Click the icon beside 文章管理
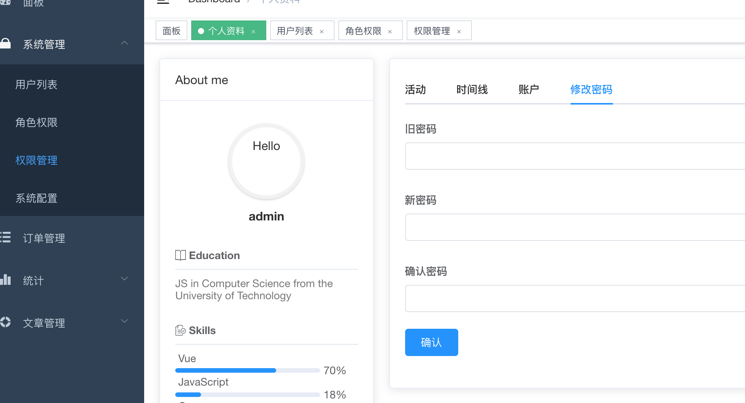 (5, 322)
